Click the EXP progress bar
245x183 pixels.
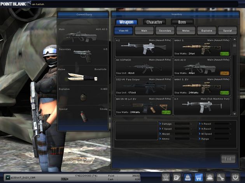[78, 179]
